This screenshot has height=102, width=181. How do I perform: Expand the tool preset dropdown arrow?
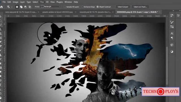(x=12, y=7)
